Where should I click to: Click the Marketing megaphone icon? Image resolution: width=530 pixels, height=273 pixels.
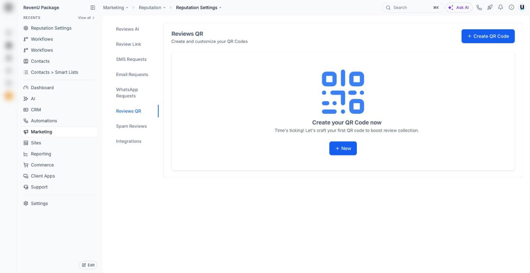pos(26,132)
